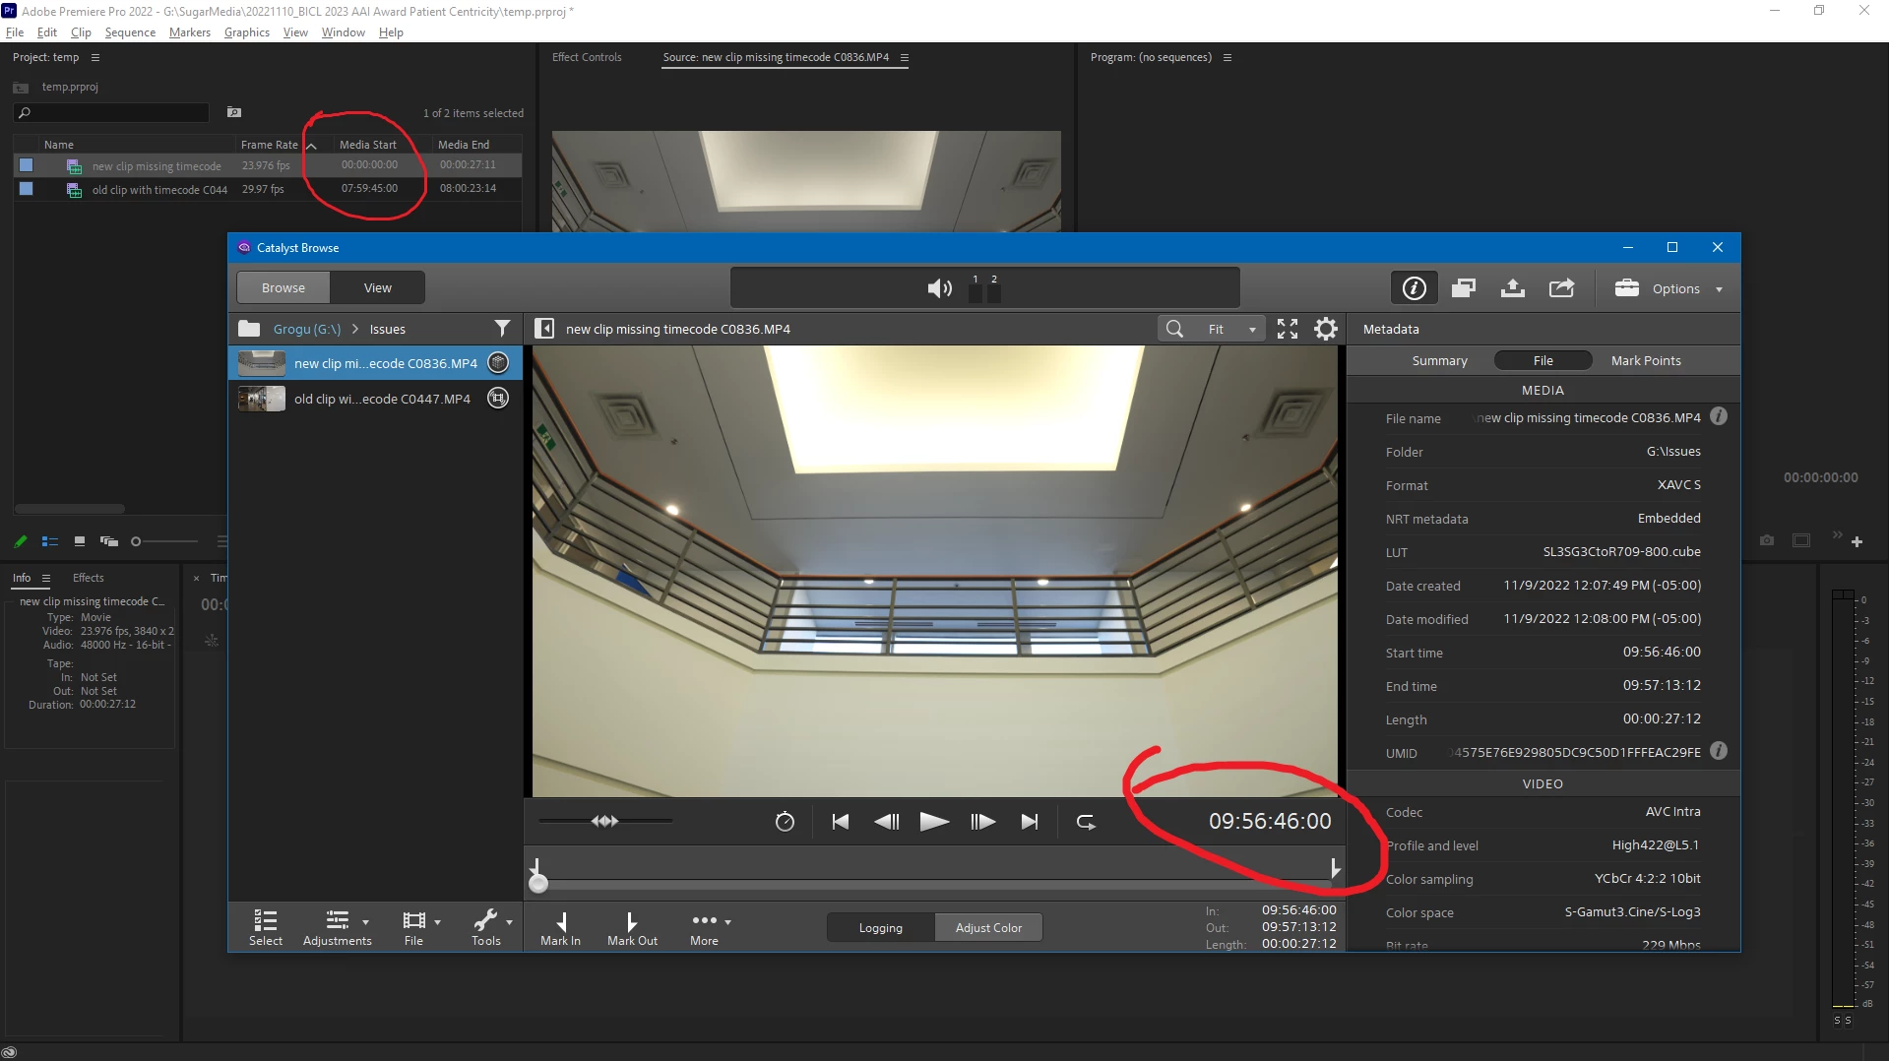Switch Project panel to icon view
The width and height of the screenshot is (1889, 1061).
(x=80, y=541)
